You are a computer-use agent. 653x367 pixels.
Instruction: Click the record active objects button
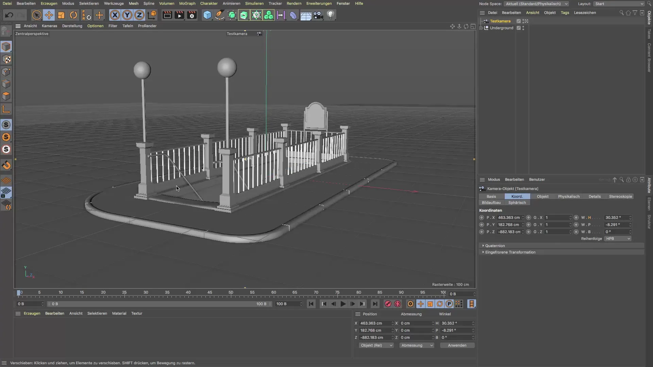388,304
